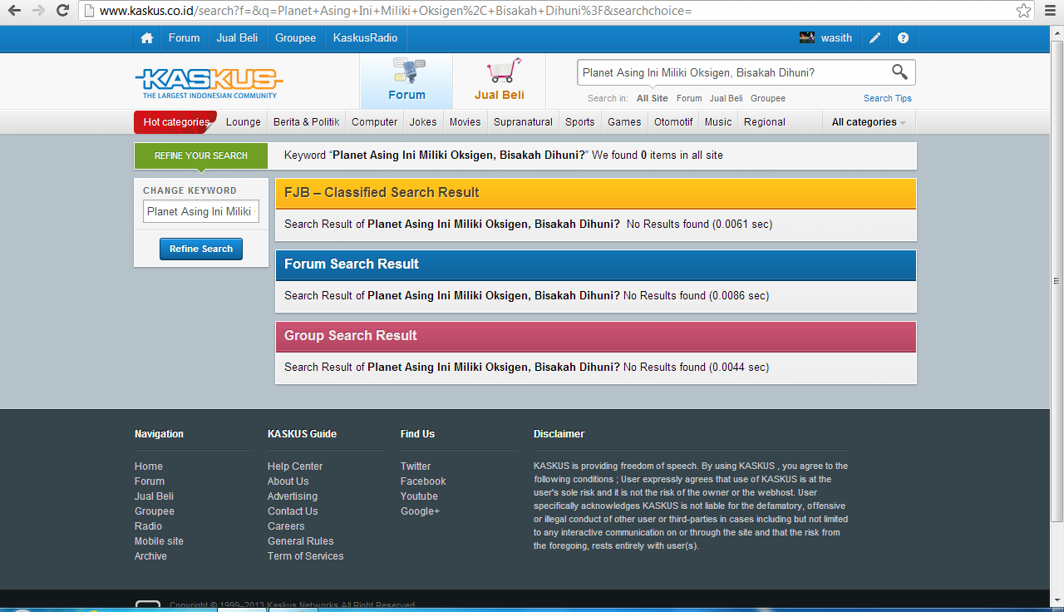Click the Hot categories button

tap(175, 122)
